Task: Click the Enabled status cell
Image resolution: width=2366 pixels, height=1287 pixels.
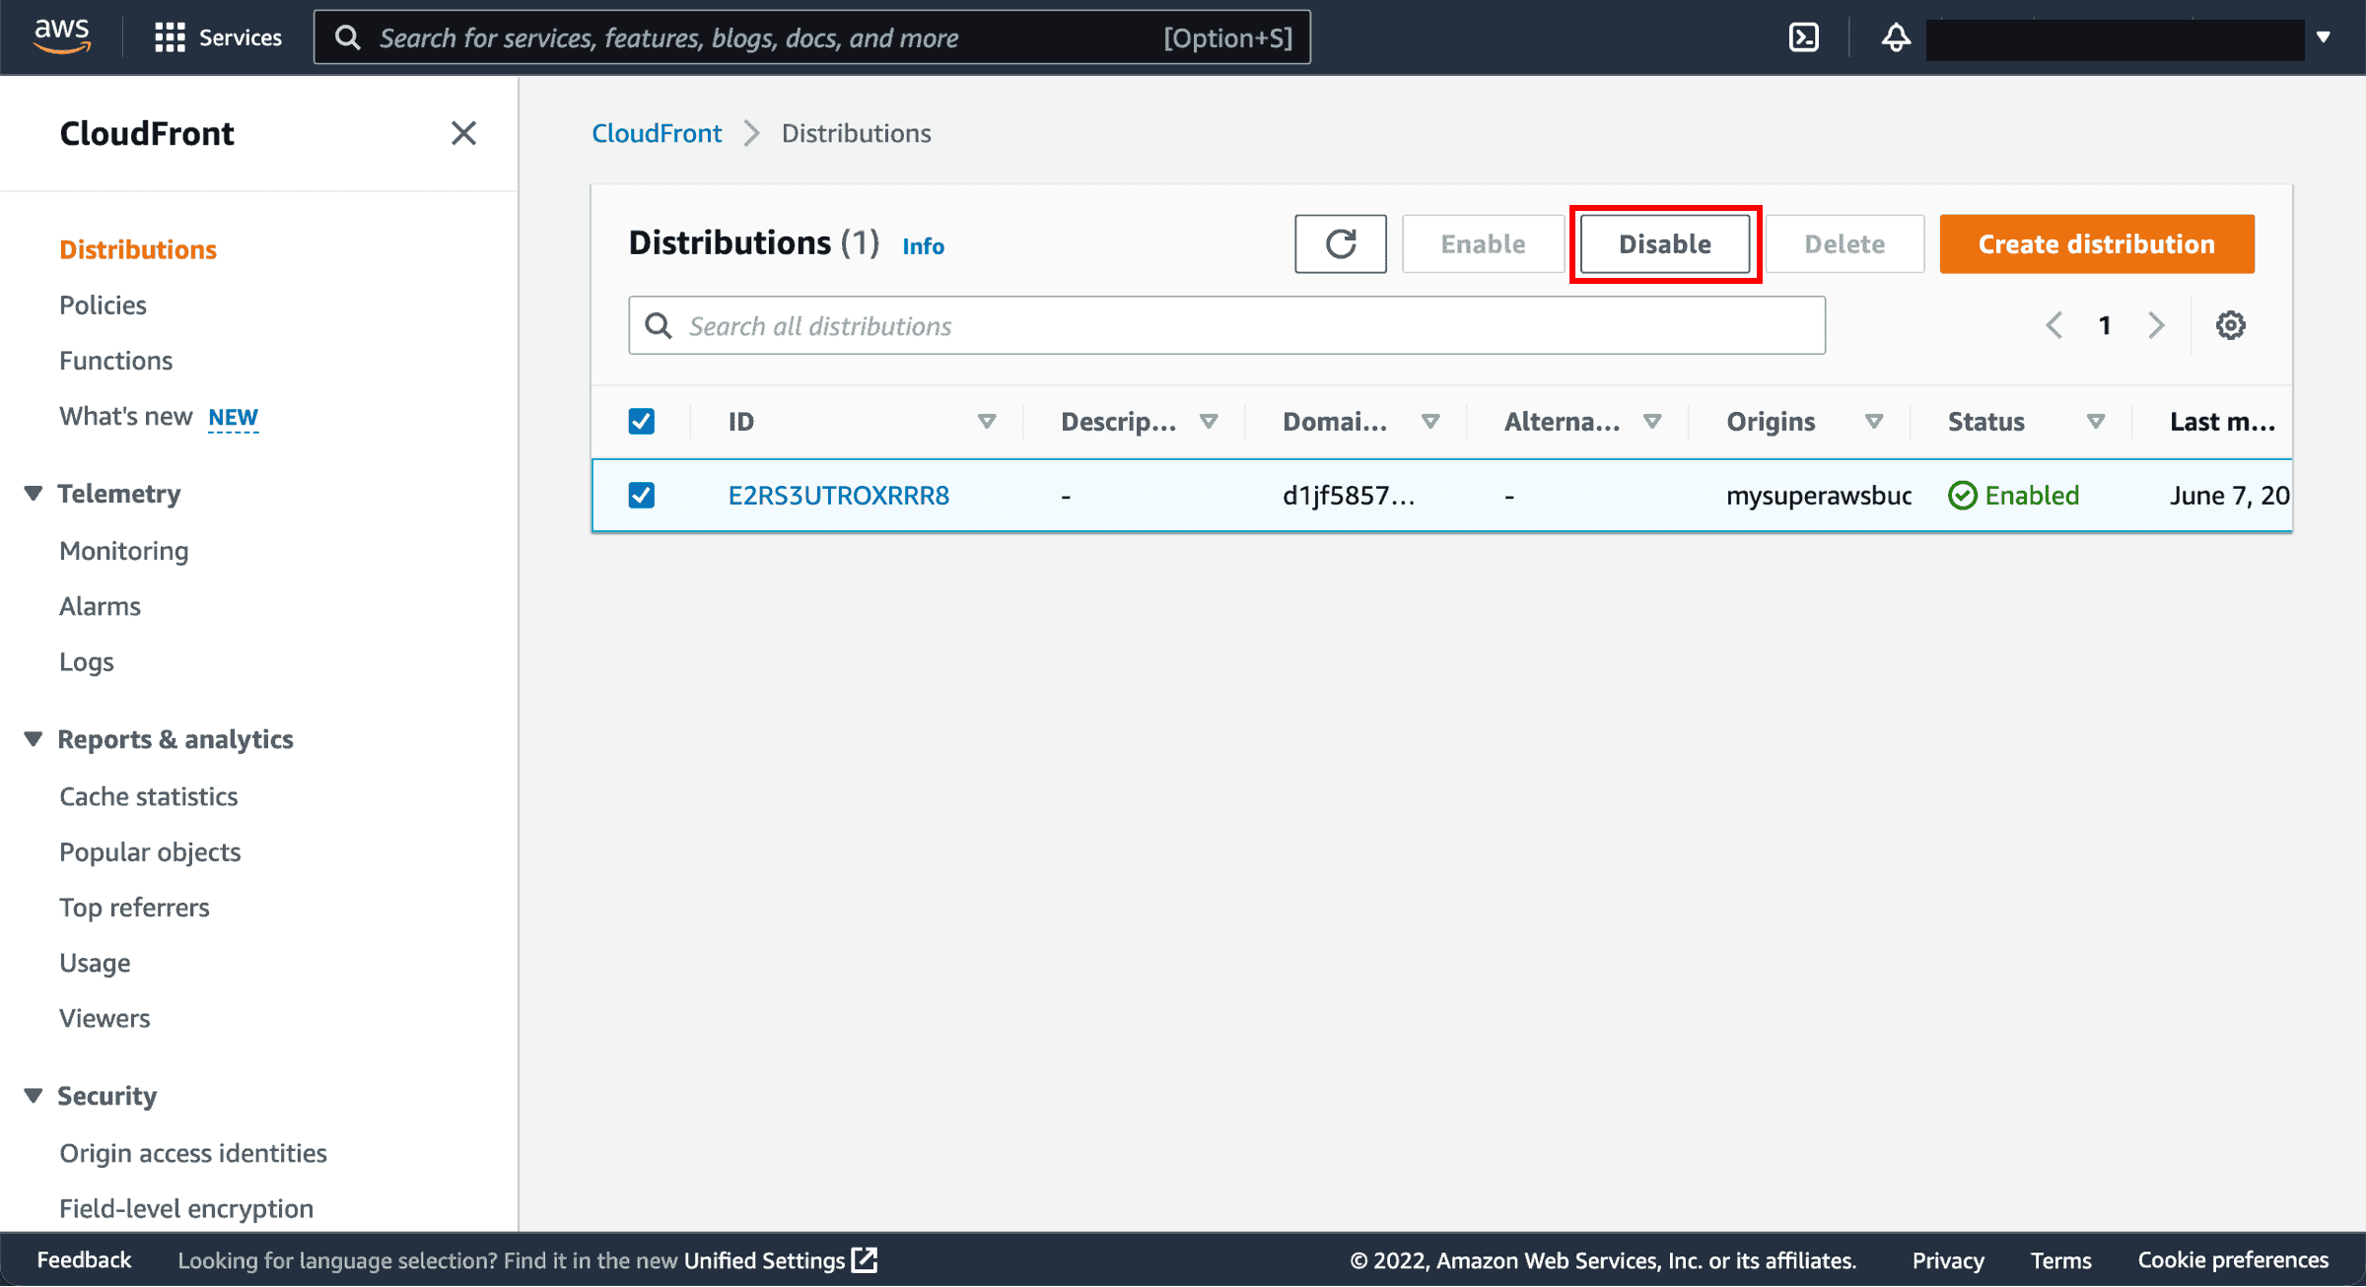Action: pos(2014,495)
